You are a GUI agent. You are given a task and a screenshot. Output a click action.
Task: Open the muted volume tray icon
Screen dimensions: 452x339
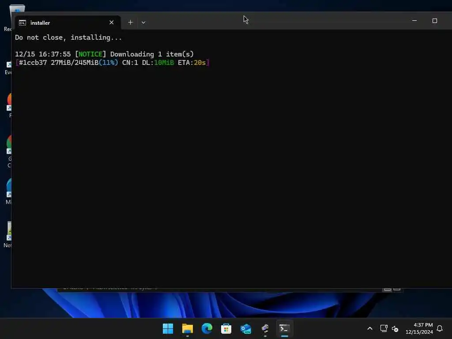coord(395,328)
